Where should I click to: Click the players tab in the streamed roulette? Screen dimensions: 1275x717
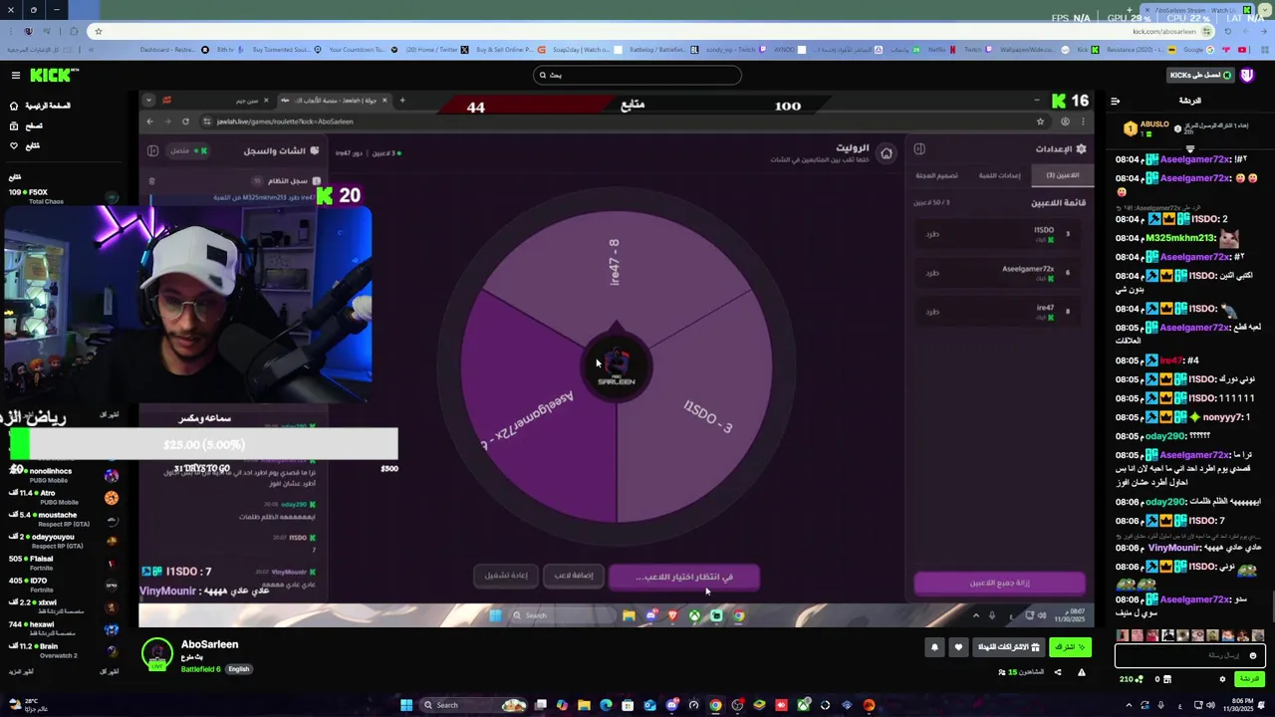[x=1062, y=175]
